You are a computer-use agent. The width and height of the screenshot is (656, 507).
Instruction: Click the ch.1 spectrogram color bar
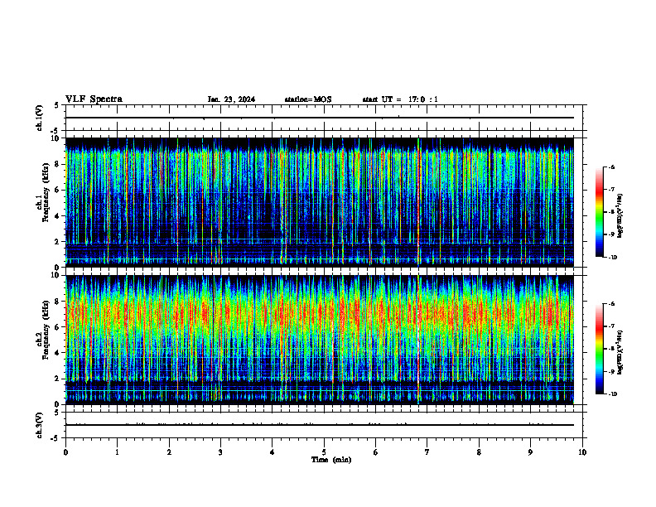coord(600,212)
